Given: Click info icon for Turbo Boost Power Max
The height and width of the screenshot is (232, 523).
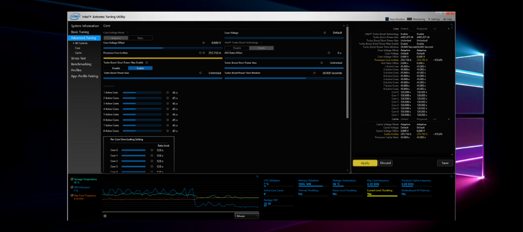Looking at the screenshot, I should coord(200,72).
